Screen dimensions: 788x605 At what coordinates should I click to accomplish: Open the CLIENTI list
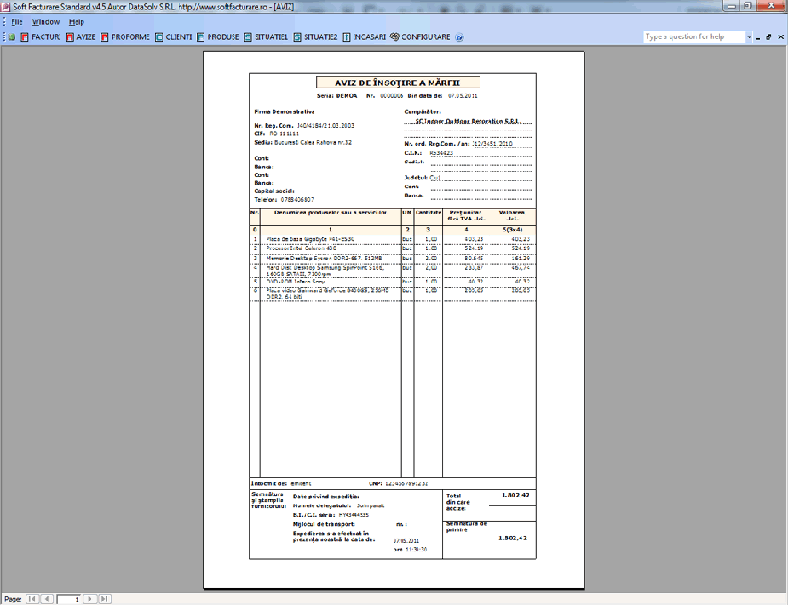point(173,37)
